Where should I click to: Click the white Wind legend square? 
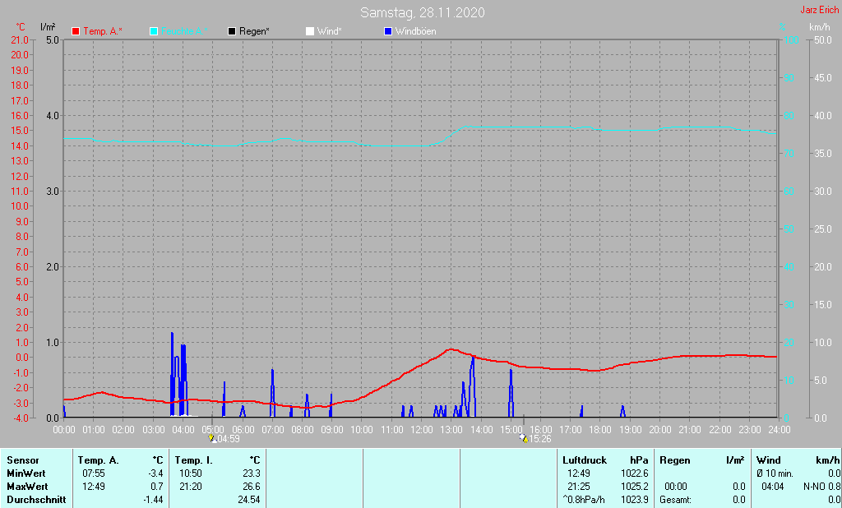[x=309, y=31]
